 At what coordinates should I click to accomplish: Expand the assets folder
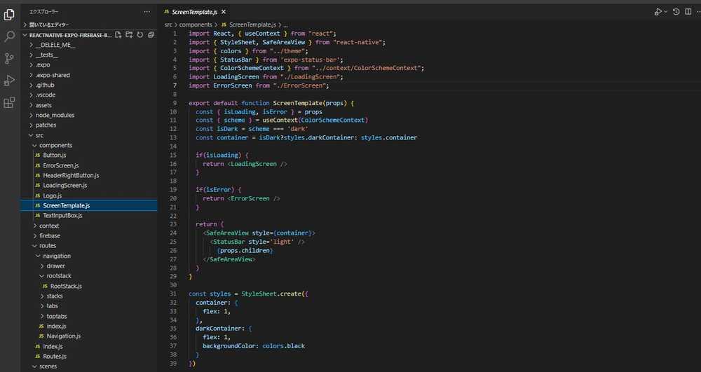[90, 105]
